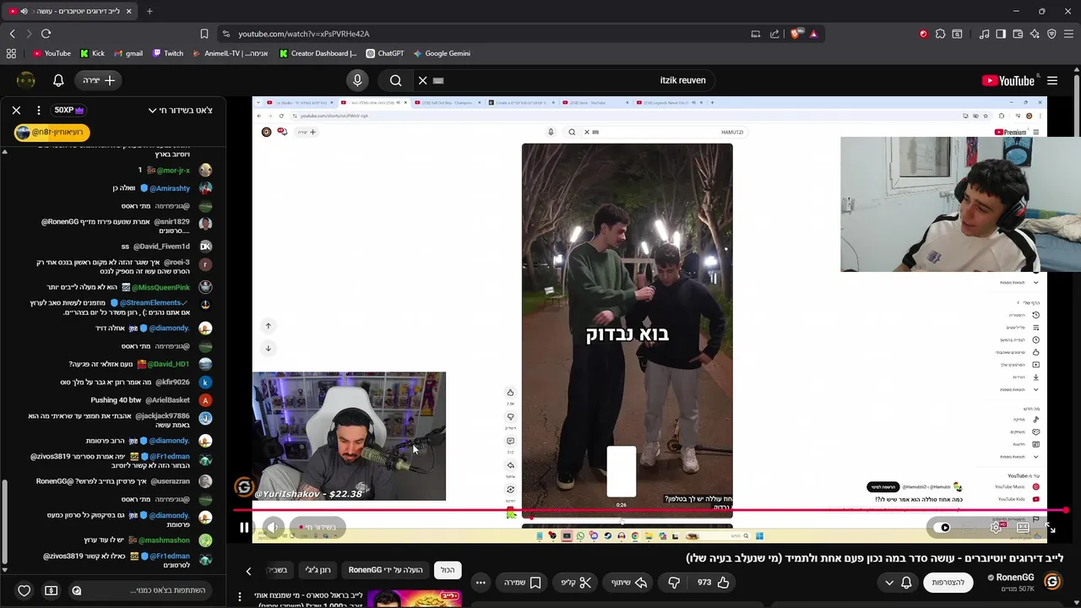
Task: Dislike the video
Action: 674,583
